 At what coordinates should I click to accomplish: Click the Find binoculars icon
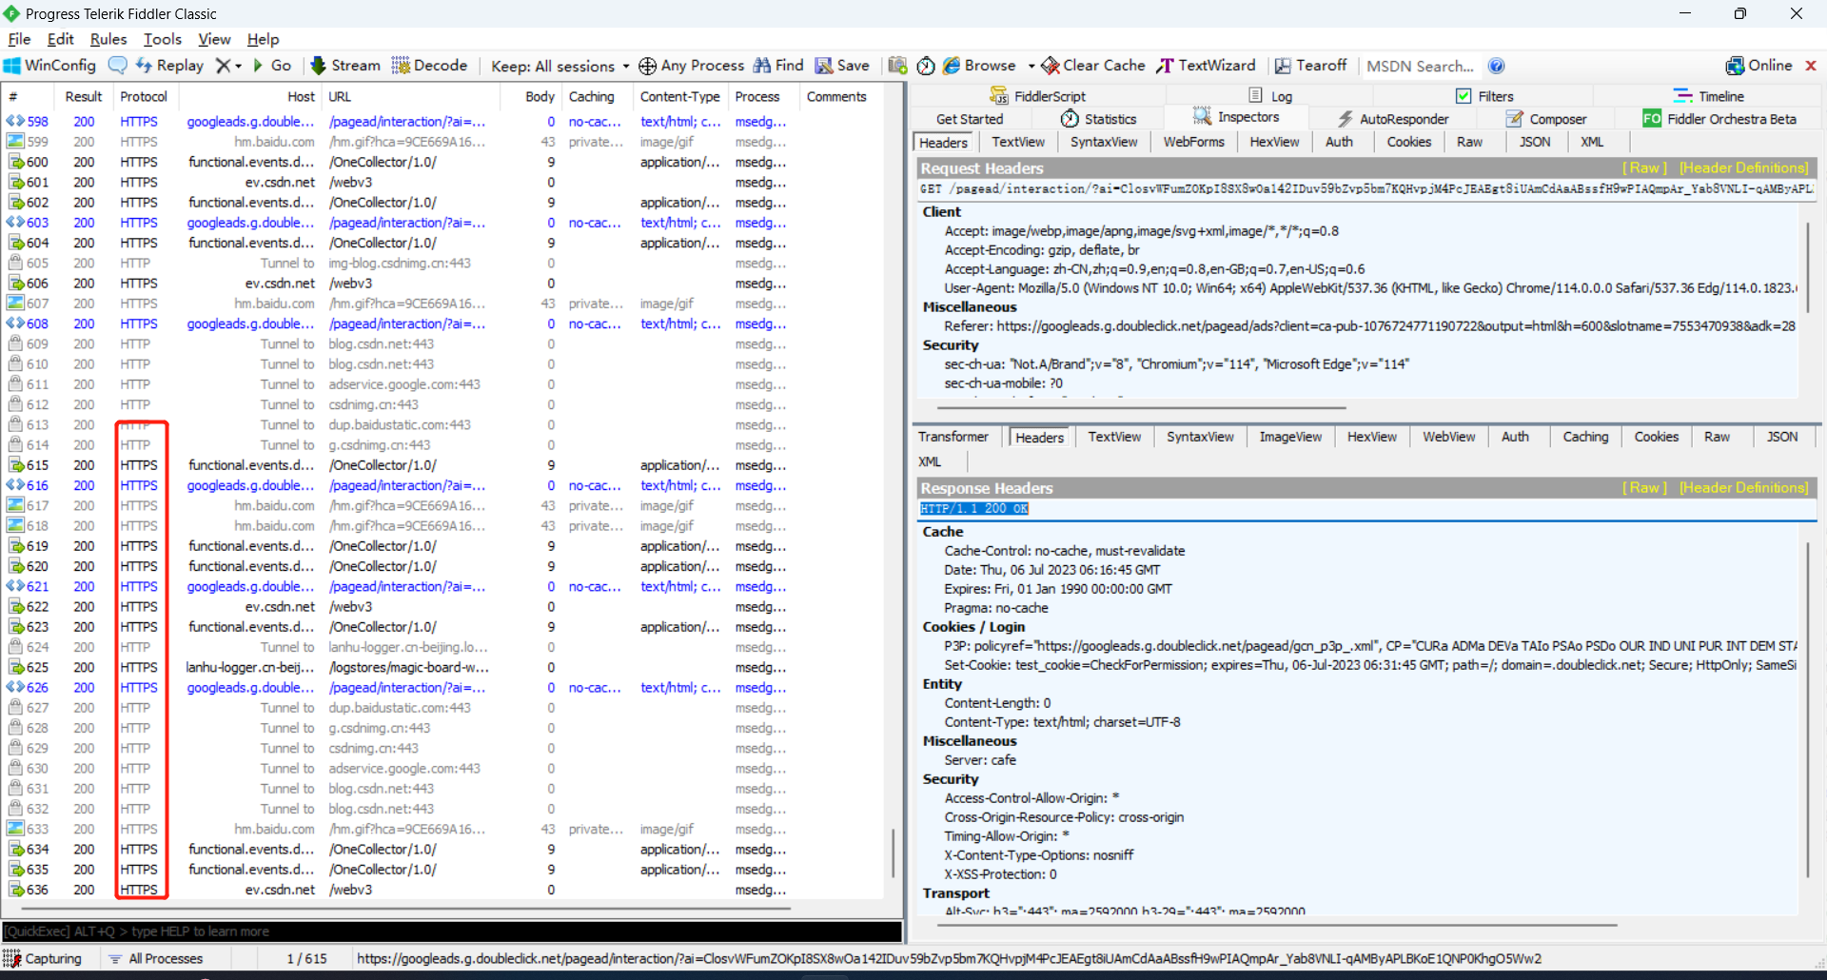tap(762, 66)
